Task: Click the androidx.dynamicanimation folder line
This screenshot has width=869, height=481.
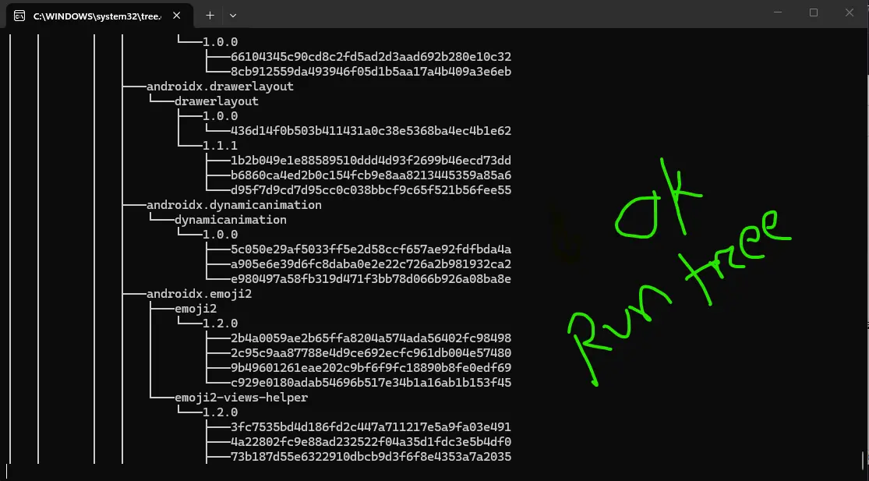Action: click(234, 205)
